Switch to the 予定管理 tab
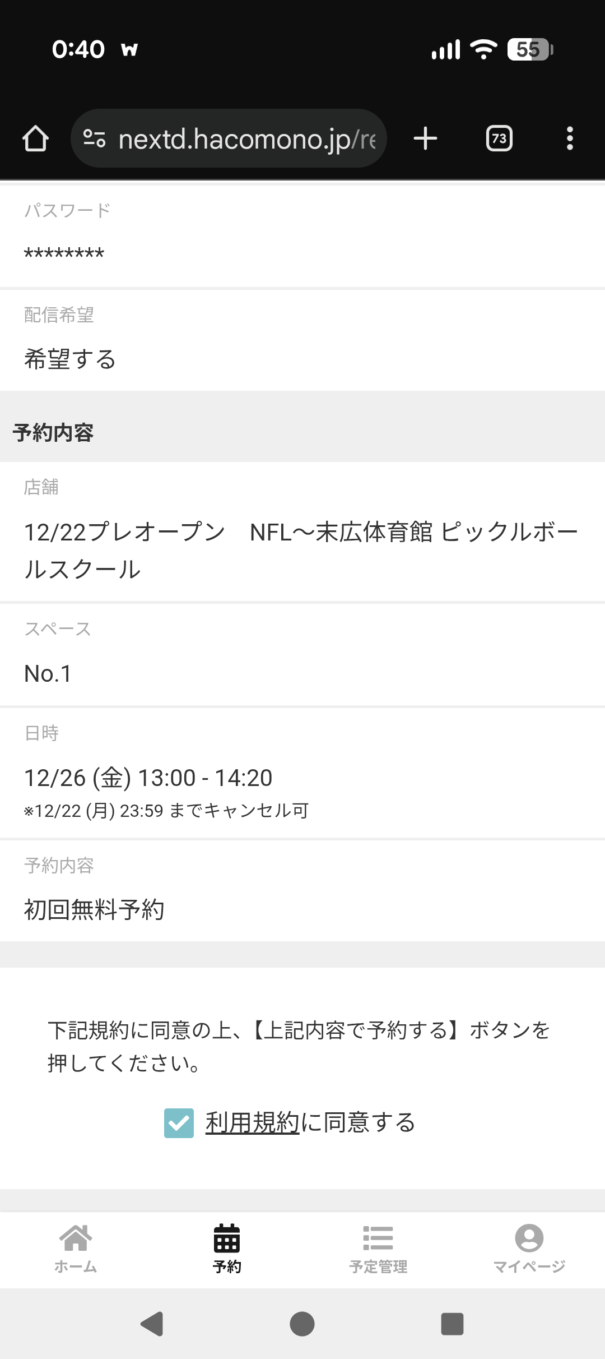Screen dimensions: 605x1359 (x=378, y=1250)
